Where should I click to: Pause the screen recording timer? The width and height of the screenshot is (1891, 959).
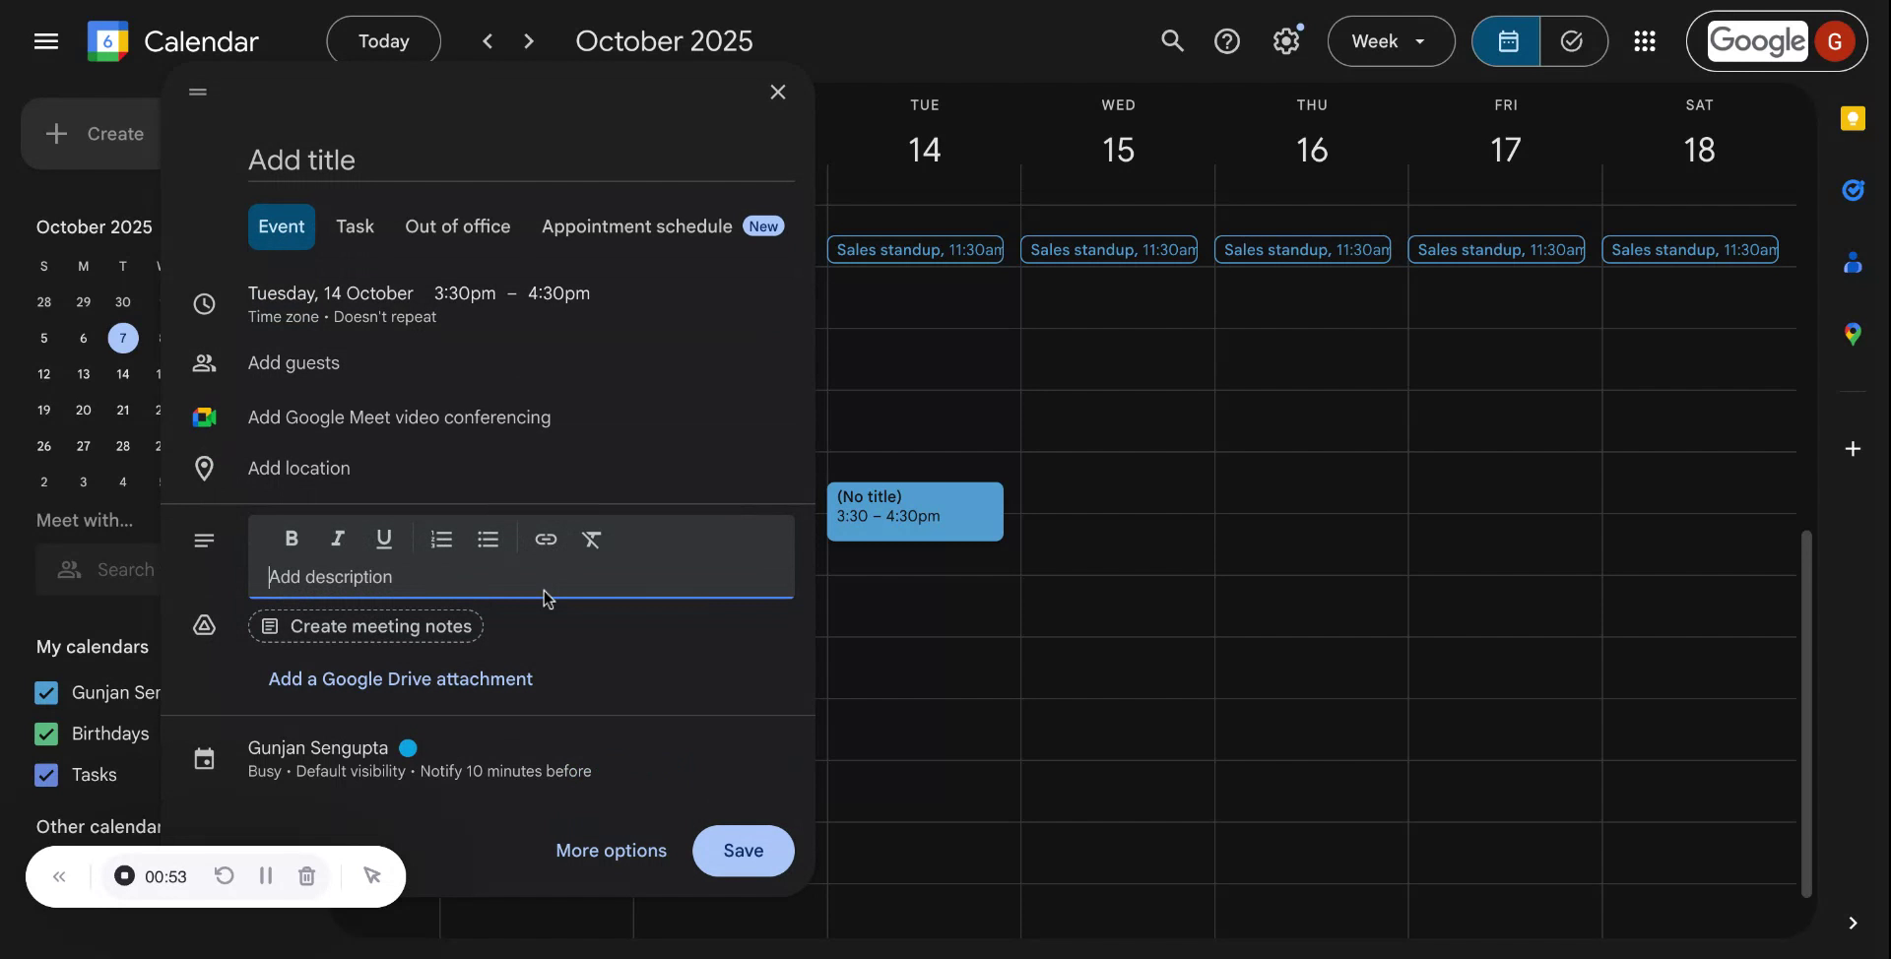(x=265, y=875)
